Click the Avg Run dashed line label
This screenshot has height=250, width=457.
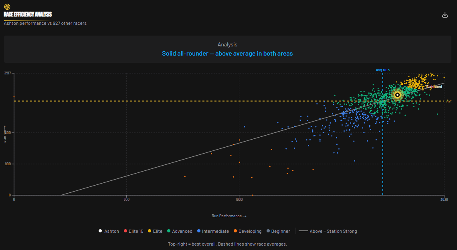[382, 70]
